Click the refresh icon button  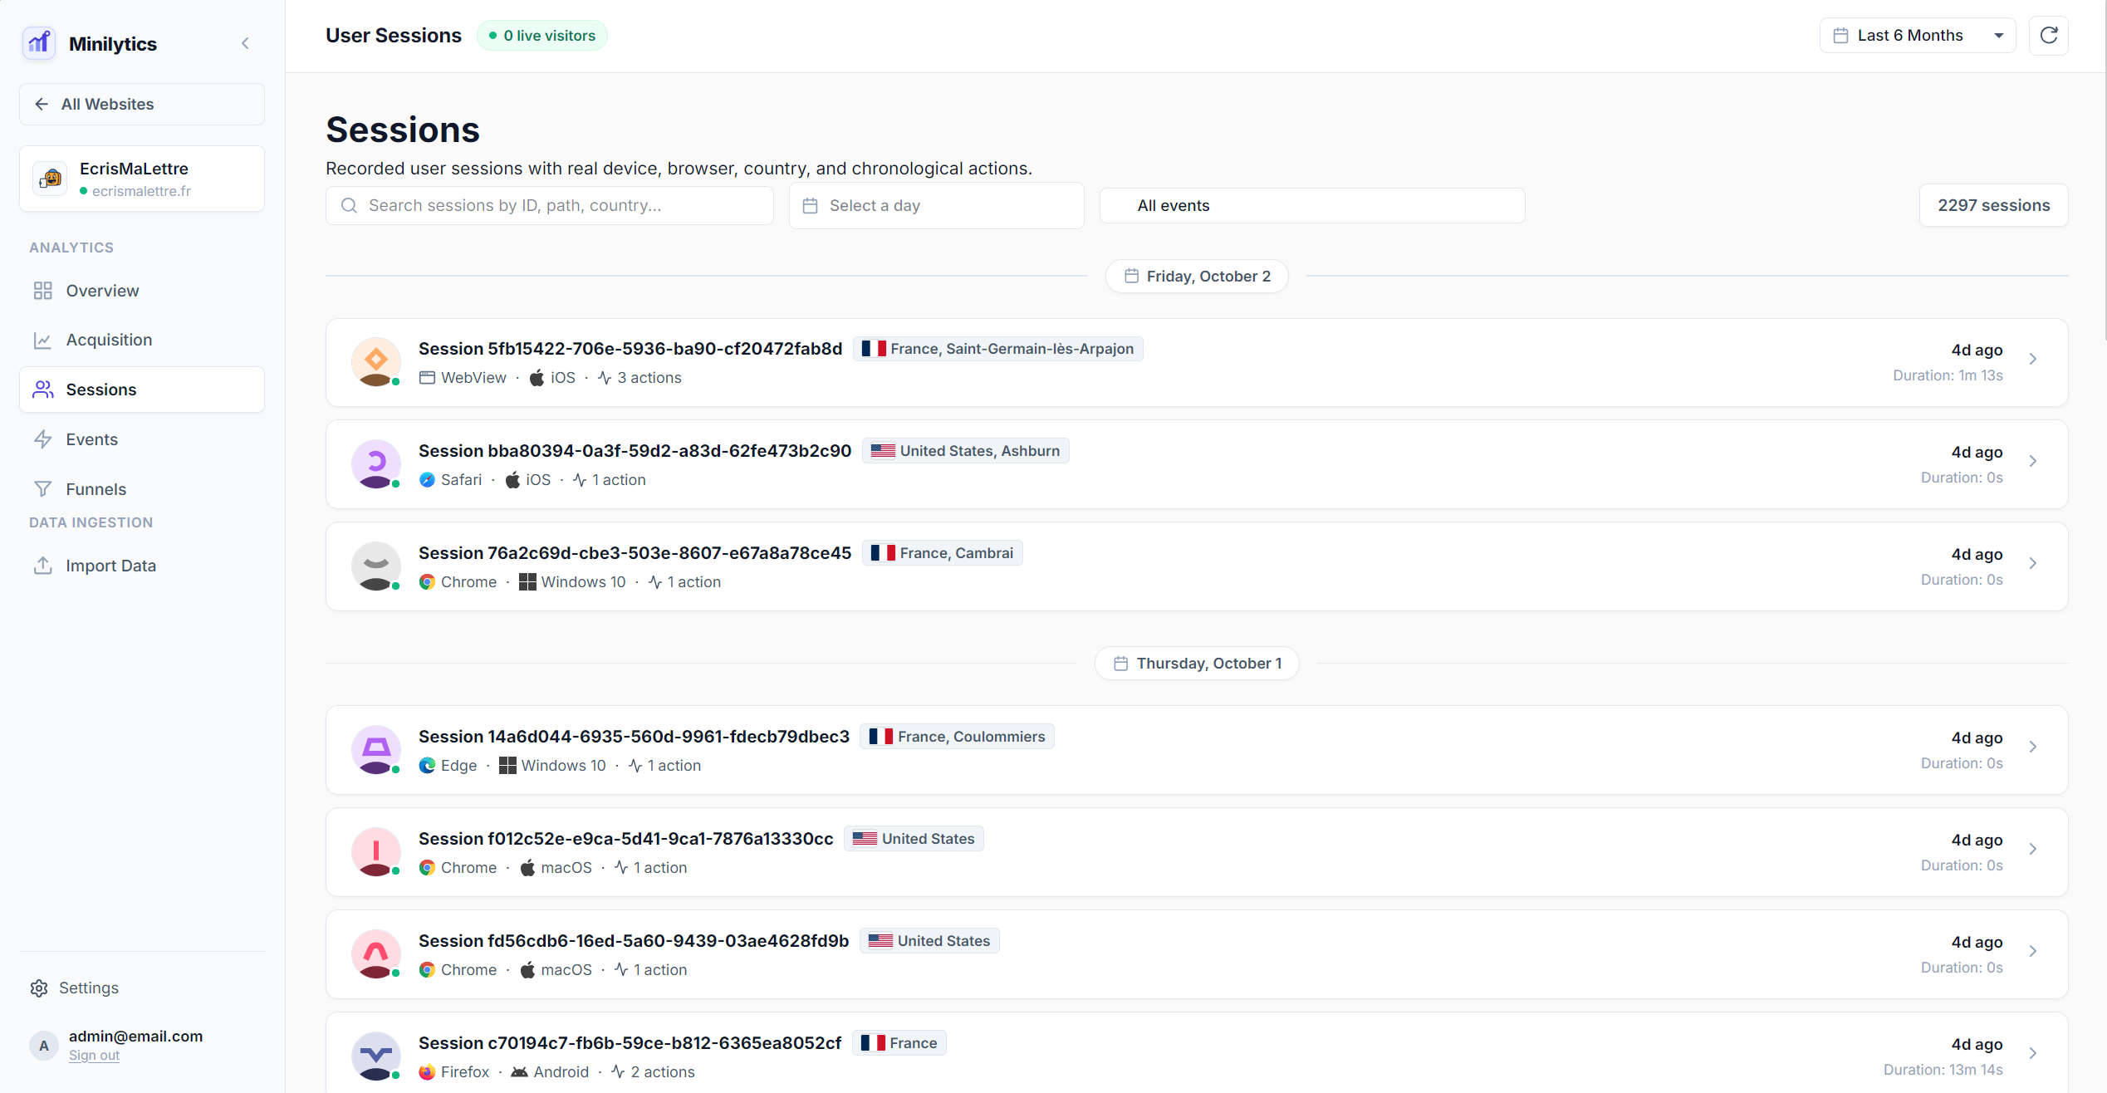[x=2048, y=36]
